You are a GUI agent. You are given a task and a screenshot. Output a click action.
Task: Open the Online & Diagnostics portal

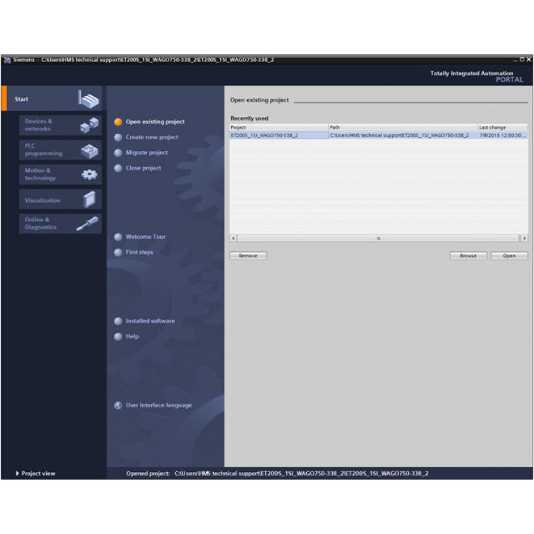pyautogui.click(x=61, y=223)
